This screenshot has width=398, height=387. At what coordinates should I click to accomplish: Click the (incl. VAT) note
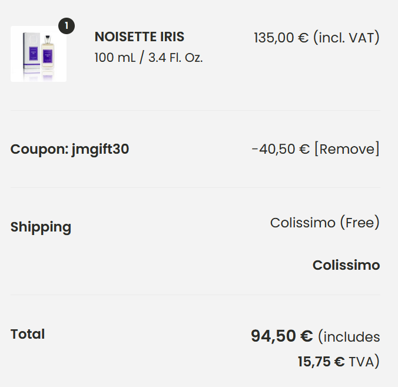pyautogui.click(x=346, y=38)
